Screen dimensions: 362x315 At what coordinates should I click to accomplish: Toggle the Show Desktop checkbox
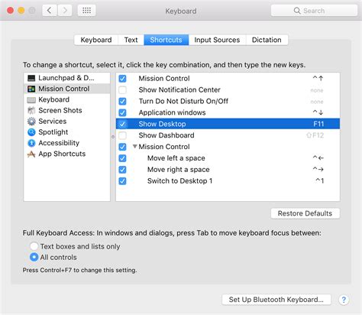click(x=122, y=124)
